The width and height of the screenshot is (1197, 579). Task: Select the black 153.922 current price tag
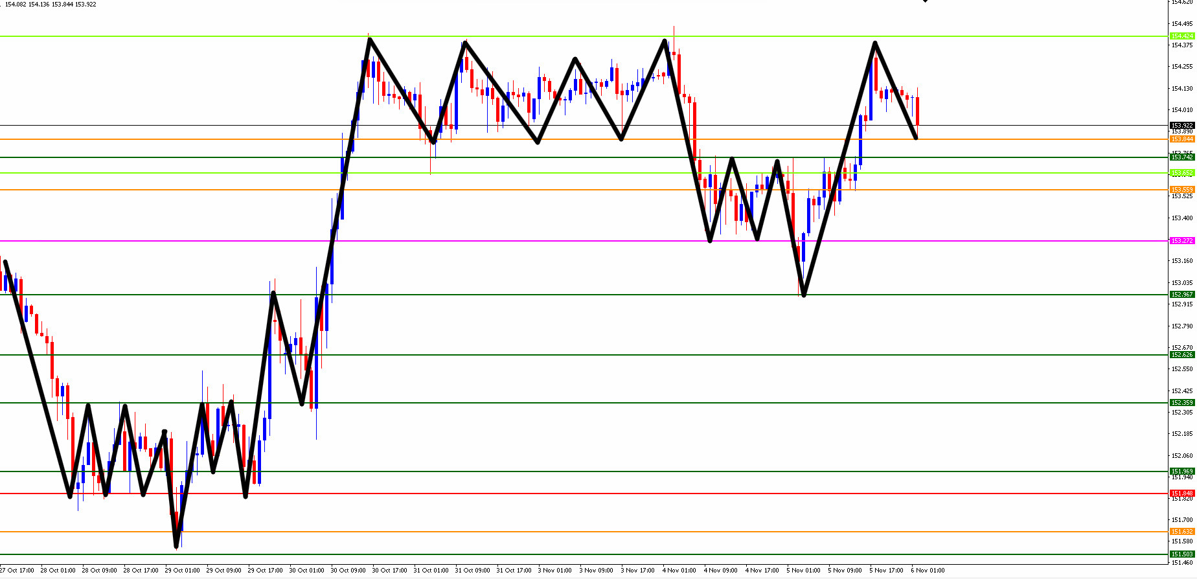tap(1182, 126)
